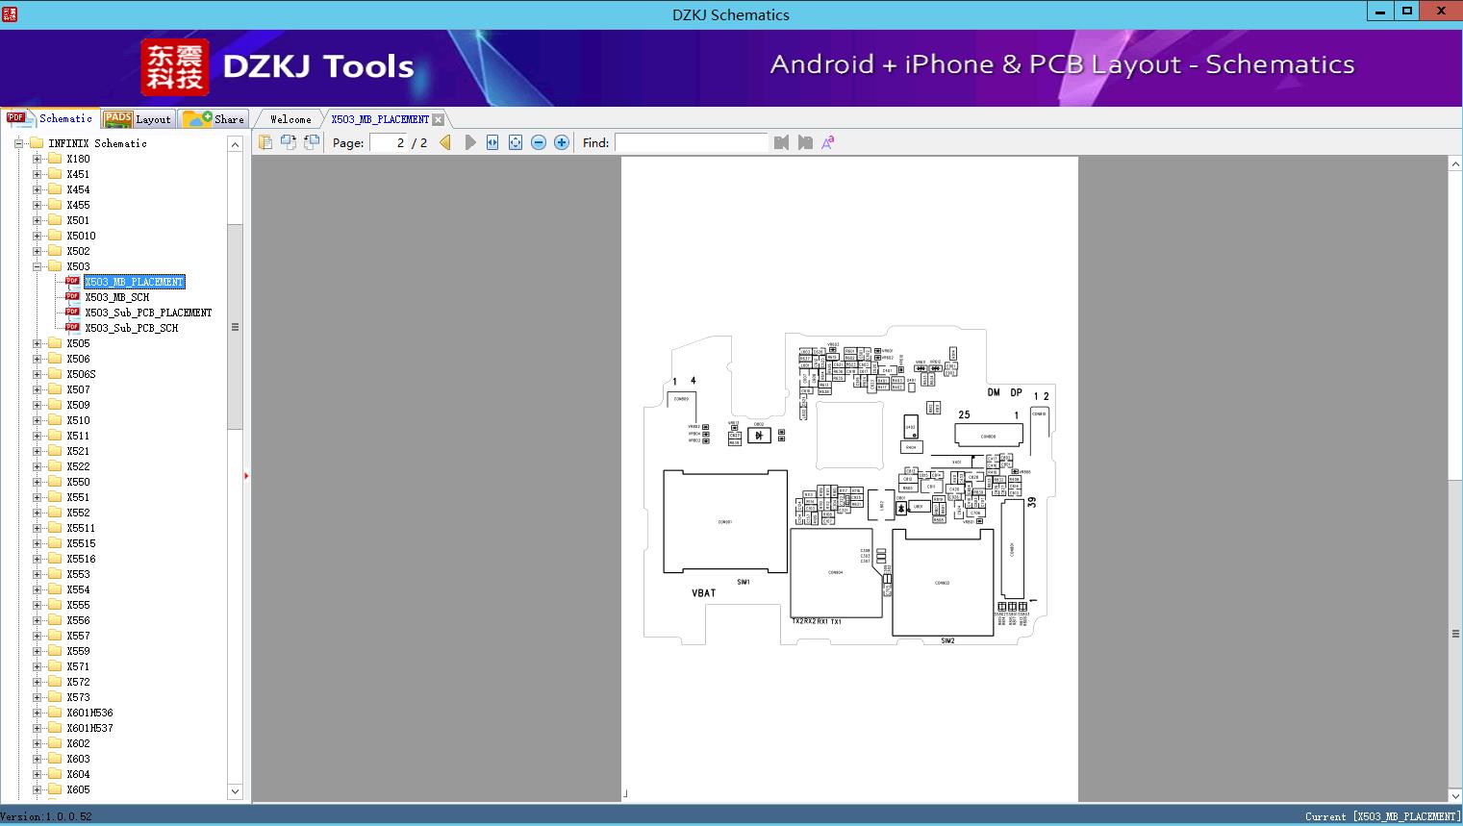Expand the X5515 folder
The height and width of the screenshot is (826, 1463).
coord(37,543)
